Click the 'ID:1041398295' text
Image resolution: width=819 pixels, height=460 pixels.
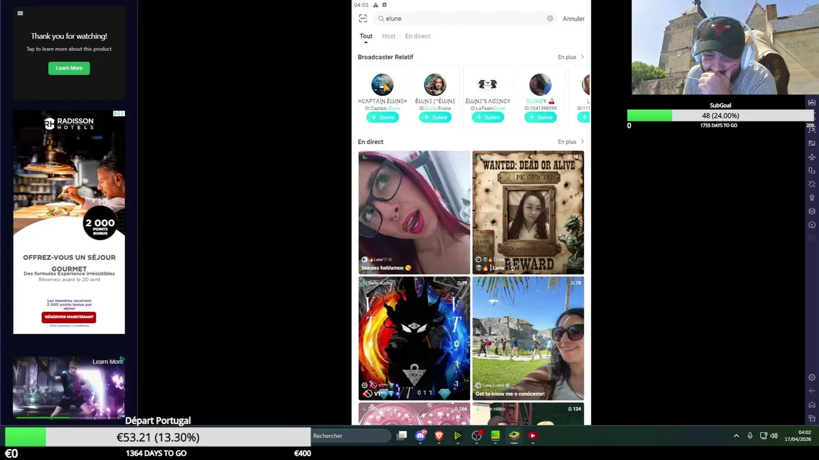tap(540, 109)
